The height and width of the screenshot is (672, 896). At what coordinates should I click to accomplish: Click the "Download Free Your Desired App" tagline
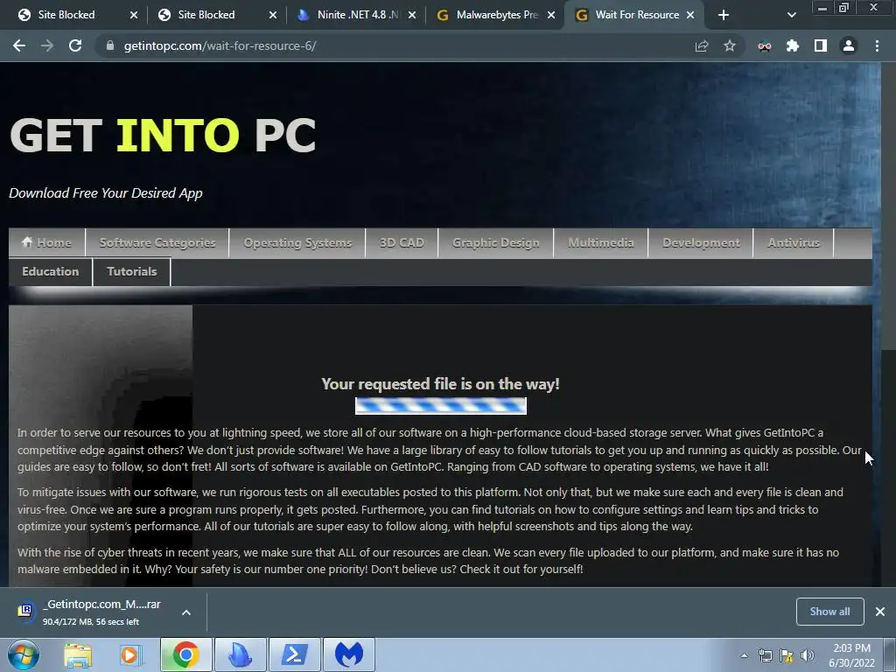click(106, 193)
